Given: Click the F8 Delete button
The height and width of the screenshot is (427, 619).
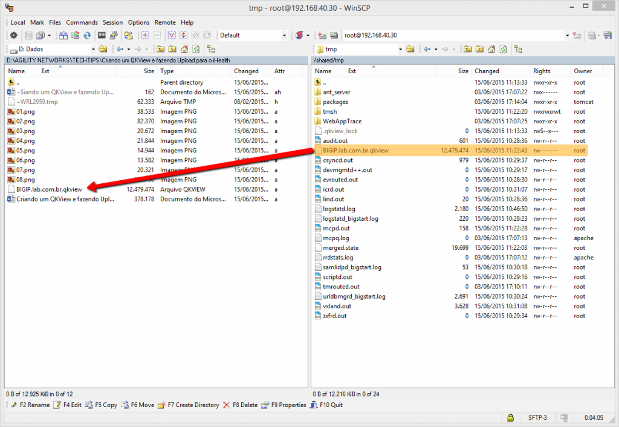Looking at the screenshot, I should pyautogui.click(x=240, y=405).
